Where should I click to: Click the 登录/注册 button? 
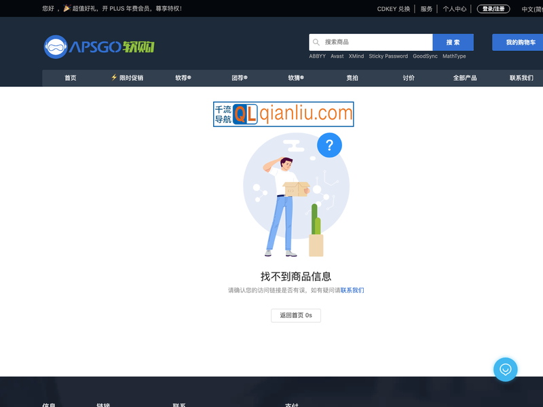point(493,9)
